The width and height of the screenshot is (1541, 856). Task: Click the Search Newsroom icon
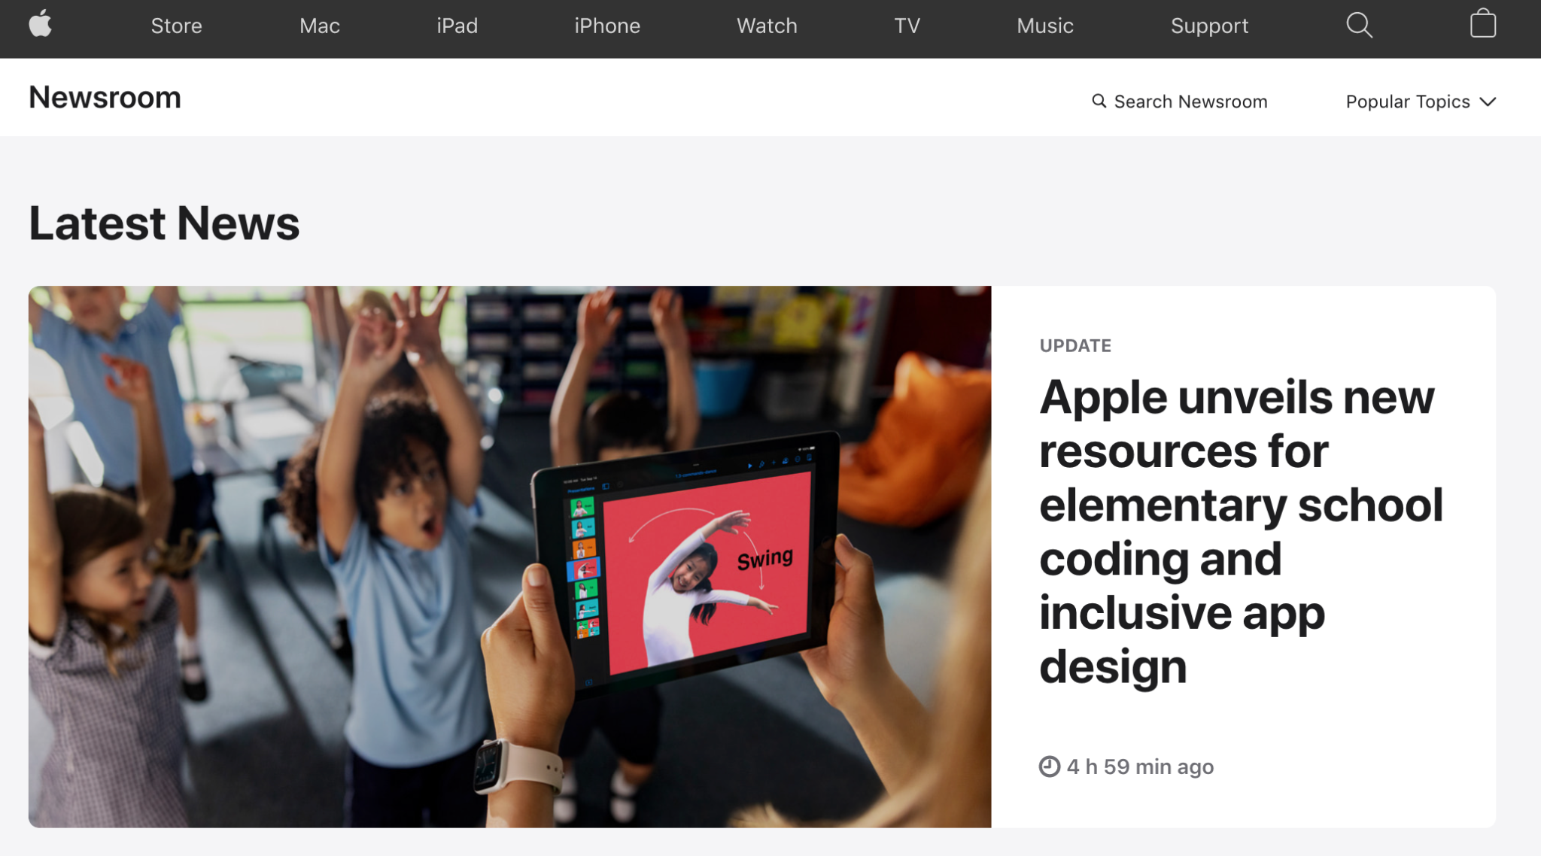[1099, 100]
